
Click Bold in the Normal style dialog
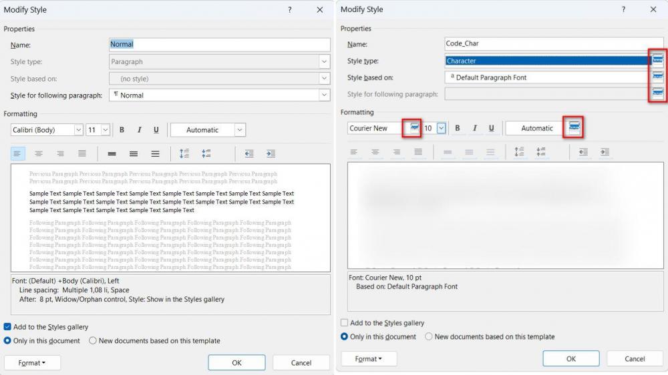coord(122,130)
